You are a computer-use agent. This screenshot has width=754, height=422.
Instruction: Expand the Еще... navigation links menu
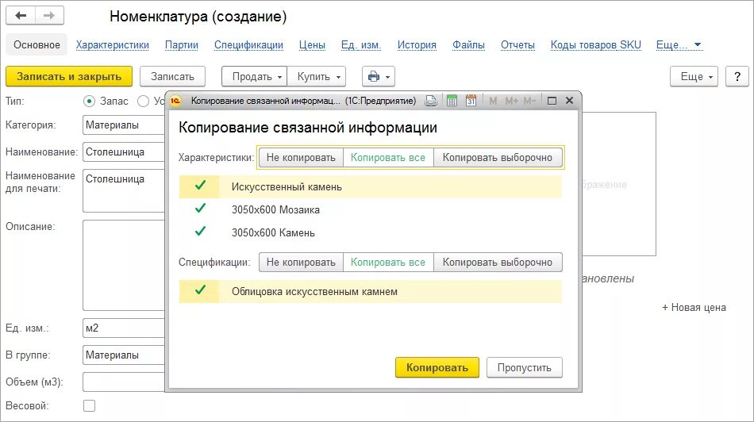pyautogui.click(x=679, y=44)
